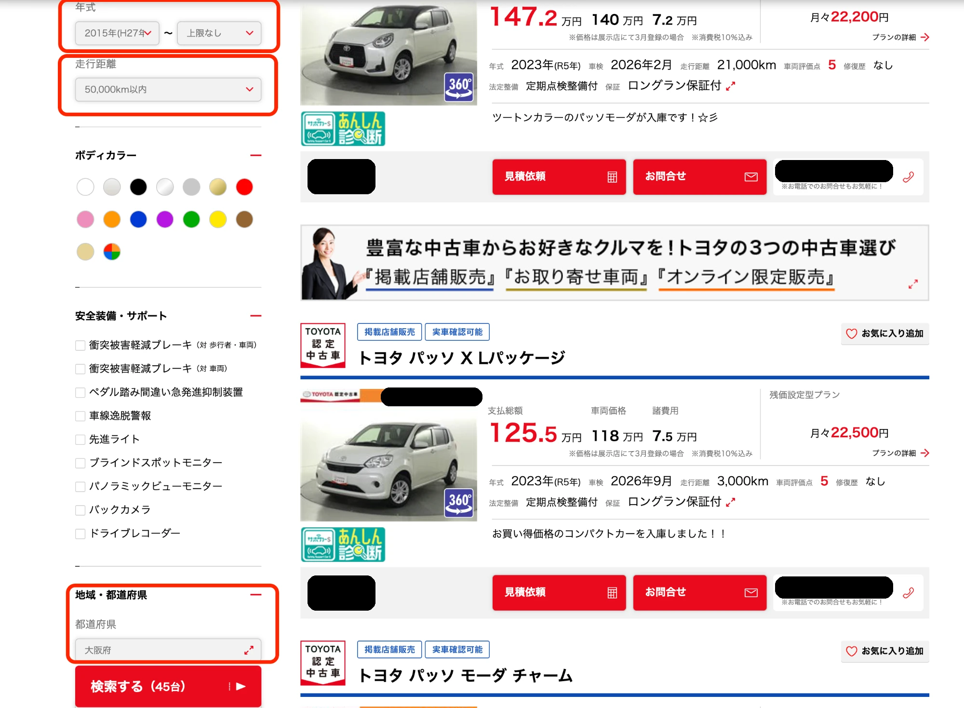Image resolution: width=964 pixels, height=708 pixels.
Task: Click expand icon next to ロングラン保証付 for 147.2万円 car
Action: point(731,86)
